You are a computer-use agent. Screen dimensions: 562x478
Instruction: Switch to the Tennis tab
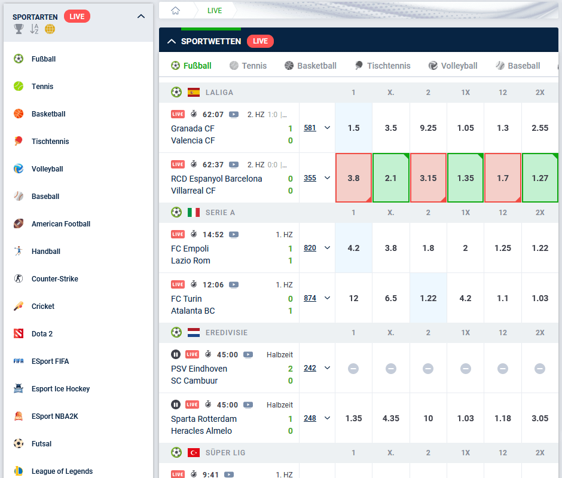248,66
